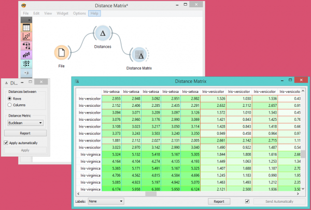The height and width of the screenshot is (210, 311).
Task: Select the Distances widget node
Action: tap(103, 34)
